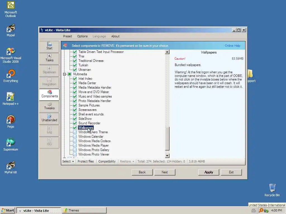Click the component list scroll down arrow
286x214 pixels.
[167, 156]
